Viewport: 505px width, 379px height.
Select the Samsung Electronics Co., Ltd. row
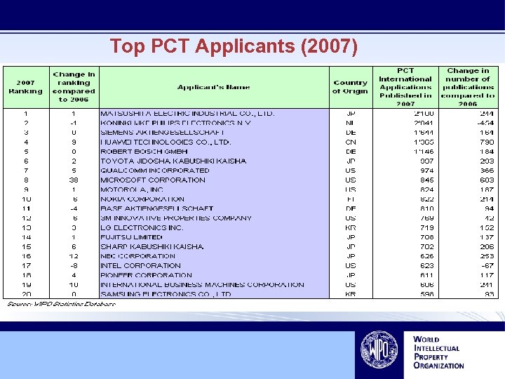pyautogui.click(x=250, y=294)
